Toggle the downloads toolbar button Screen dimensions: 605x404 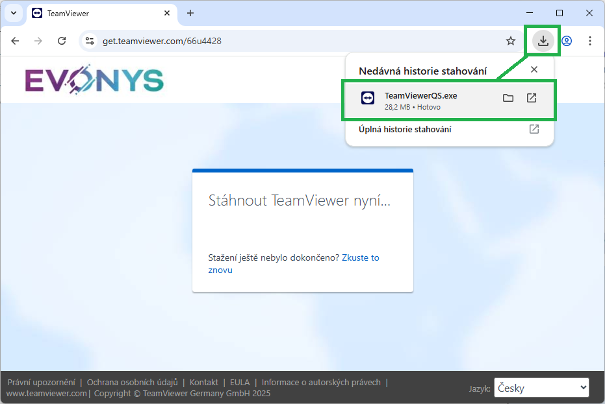(x=543, y=41)
